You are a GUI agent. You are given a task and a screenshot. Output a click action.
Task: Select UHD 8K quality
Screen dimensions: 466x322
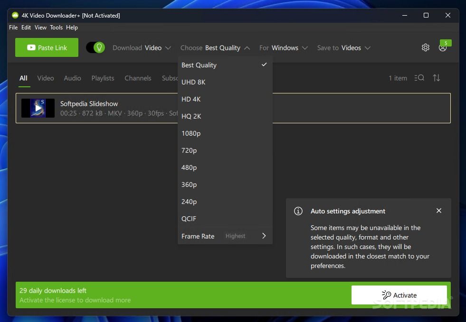225,82
